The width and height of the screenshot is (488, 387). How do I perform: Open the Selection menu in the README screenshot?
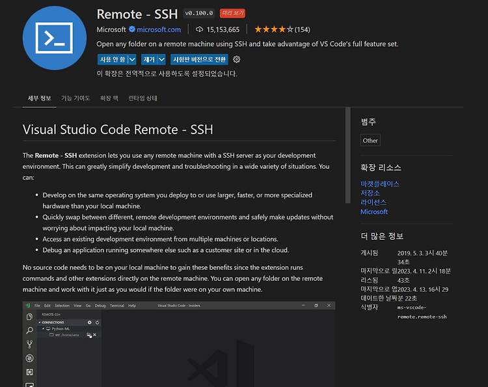pyautogui.click(x=62, y=306)
